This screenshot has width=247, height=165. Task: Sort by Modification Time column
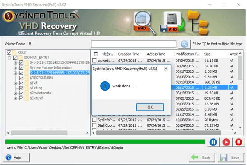pyautogui.click(x=188, y=54)
